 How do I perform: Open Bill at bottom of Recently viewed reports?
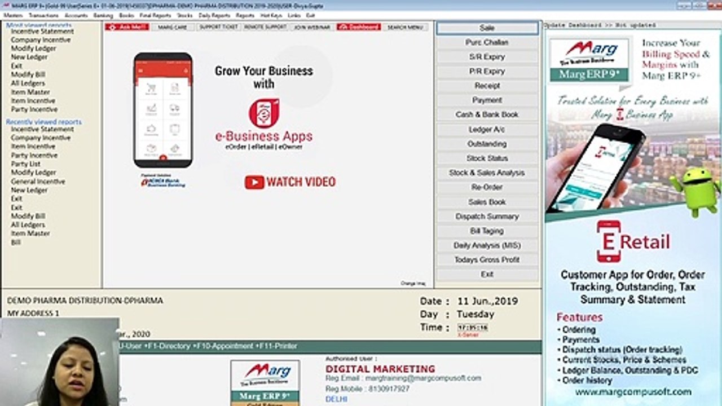[16, 242]
